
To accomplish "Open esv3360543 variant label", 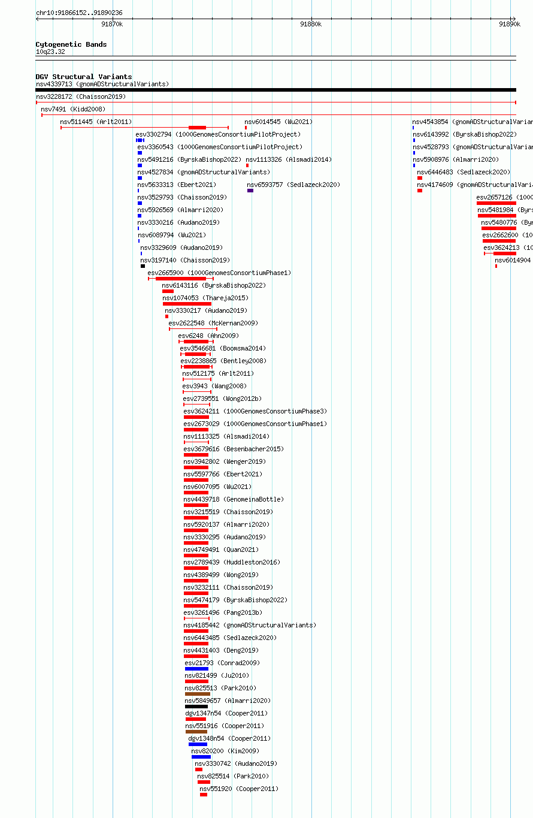I will 220,147.
